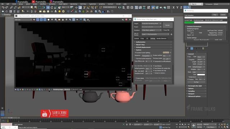Toggle red channel in V-Ray frame buffer
This screenshot has height=129, width=230.
click(38, 20)
